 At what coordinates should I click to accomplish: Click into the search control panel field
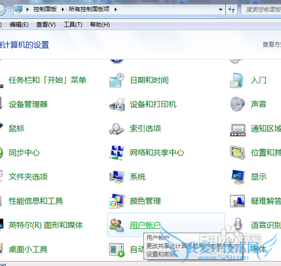pyautogui.click(x=261, y=10)
